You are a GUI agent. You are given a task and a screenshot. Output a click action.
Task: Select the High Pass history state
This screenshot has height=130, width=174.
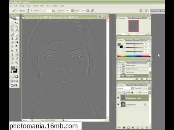[x=133, y=75]
